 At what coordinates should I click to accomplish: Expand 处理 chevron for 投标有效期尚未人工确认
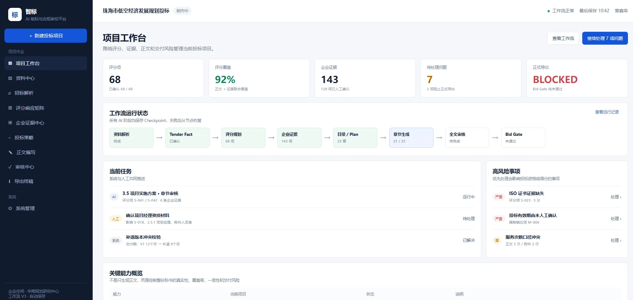tap(616, 219)
